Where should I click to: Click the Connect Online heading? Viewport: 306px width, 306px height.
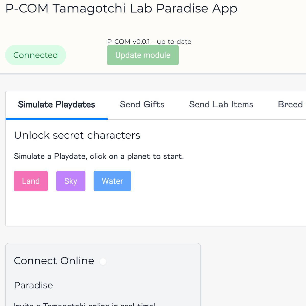pyautogui.click(x=54, y=261)
